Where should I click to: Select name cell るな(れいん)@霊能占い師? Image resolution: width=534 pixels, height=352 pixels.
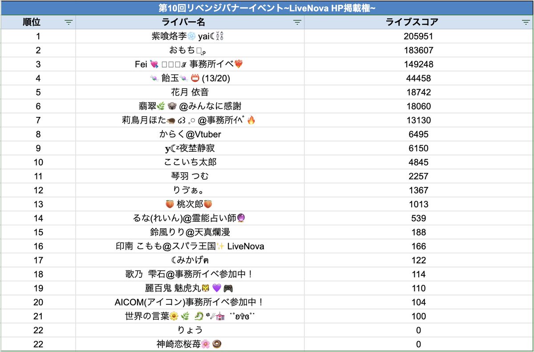point(190,218)
